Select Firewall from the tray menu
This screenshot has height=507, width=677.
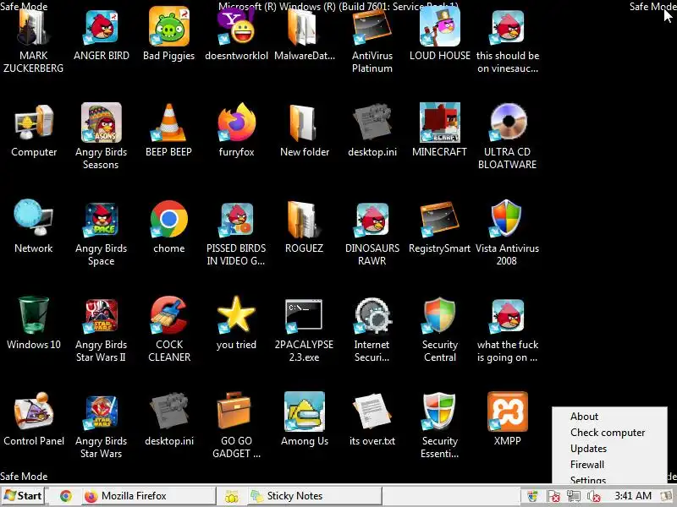click(587, 464)
